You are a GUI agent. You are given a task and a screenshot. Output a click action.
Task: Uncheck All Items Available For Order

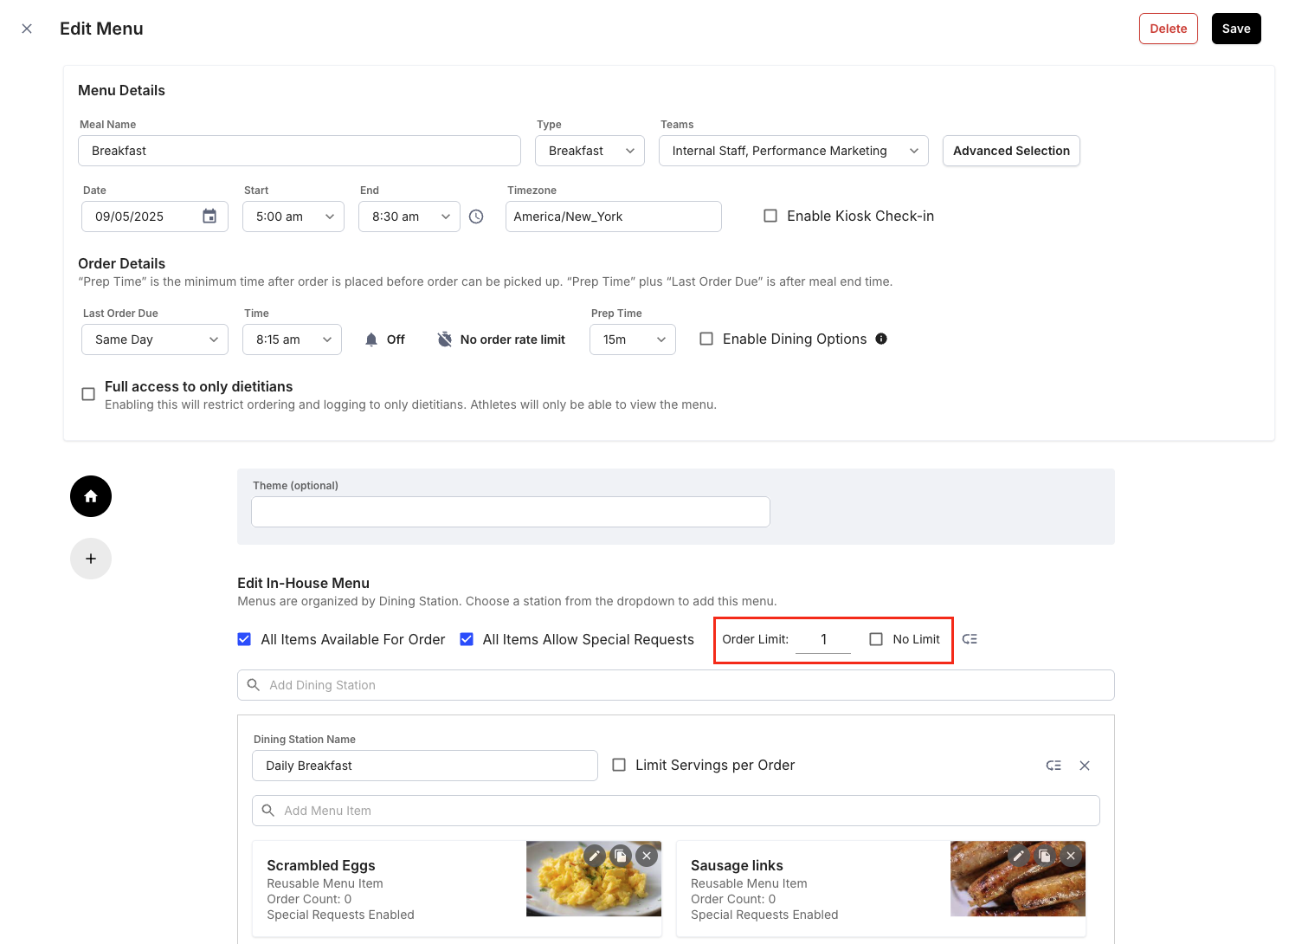[244, 639]
